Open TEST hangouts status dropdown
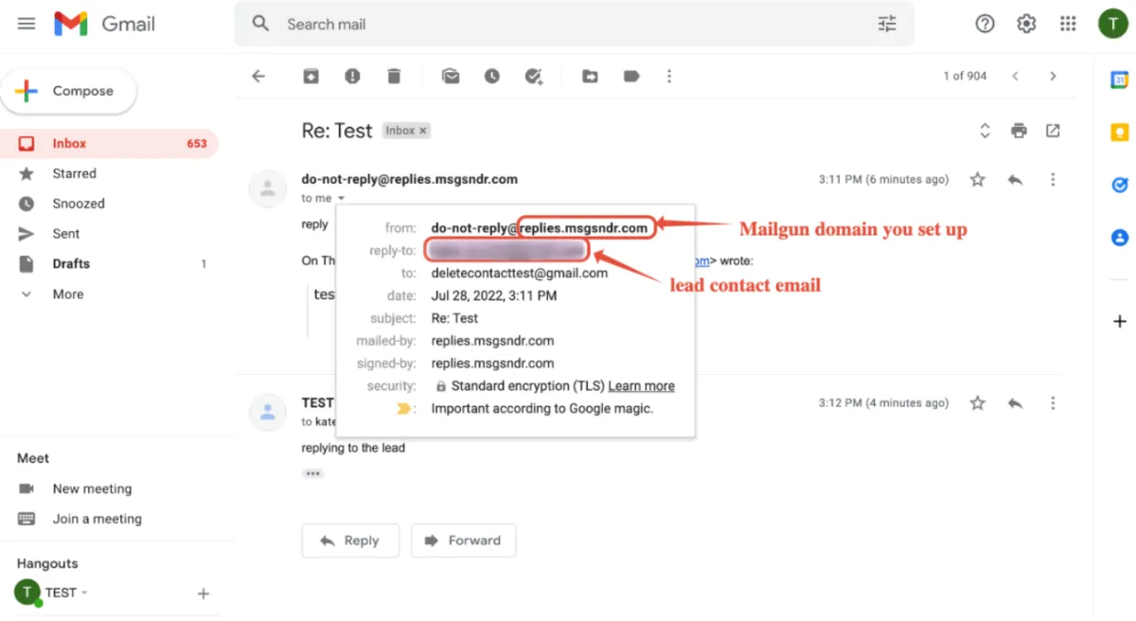Screen dimensions: 1136x621 pos(84,593)
